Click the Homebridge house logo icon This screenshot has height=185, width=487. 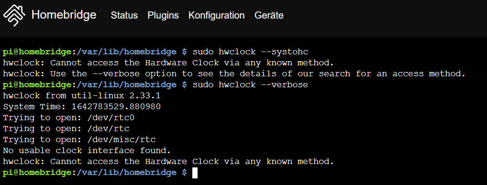pos(14,15)
